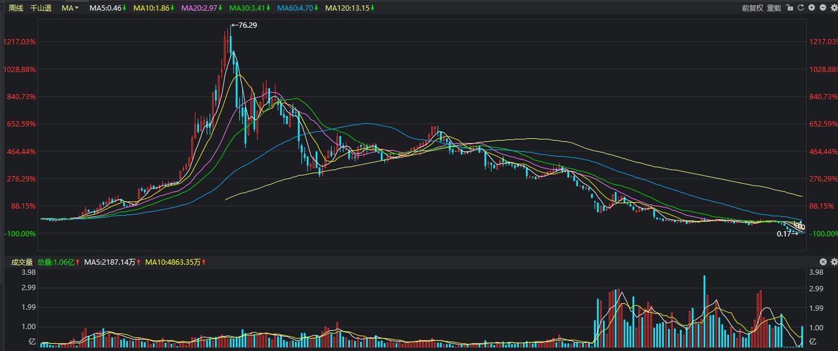Click the tallest cyan volume bar
This screenshot has width=838, height=351.
(x=705, y=310)
